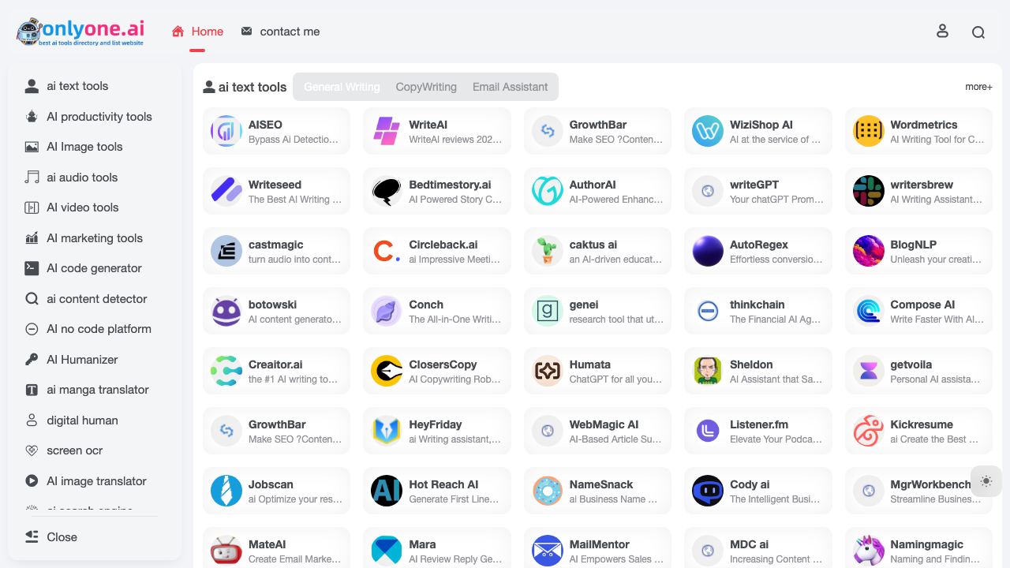Open the writeGPT tool card
Image resolution: width=1010 pixels, height=568 pixels.
758,191
